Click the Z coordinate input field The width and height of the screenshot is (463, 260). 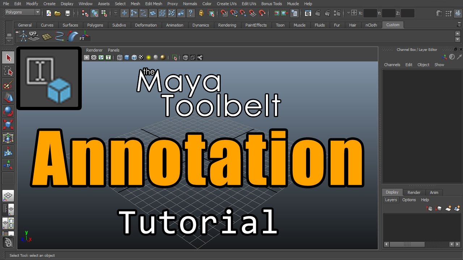point(408,13)
